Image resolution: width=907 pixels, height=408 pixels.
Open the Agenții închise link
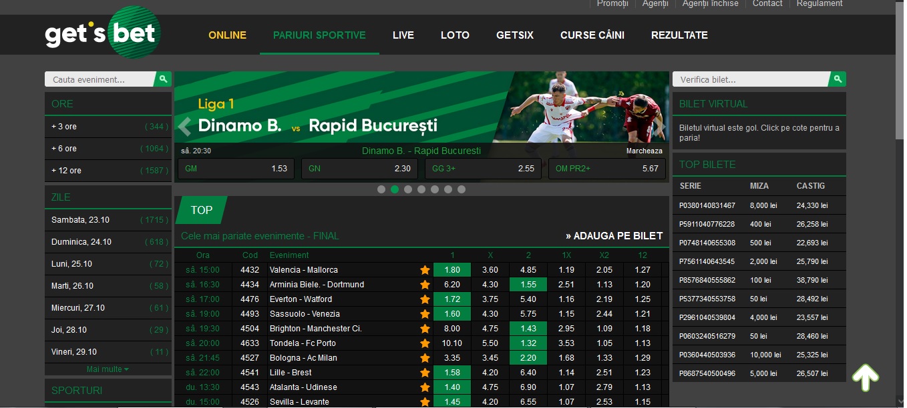tap(711, 4)
